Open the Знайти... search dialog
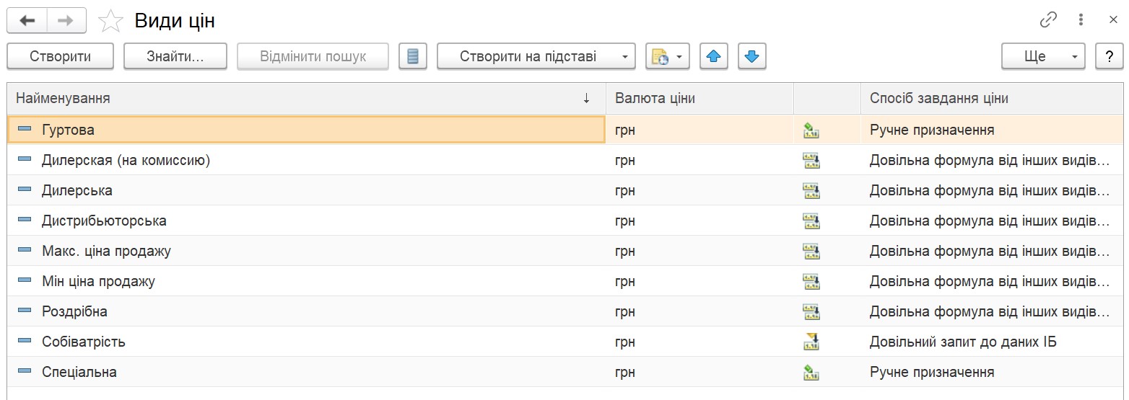This screenshot has height=400, width=1129. [x=175, y=56]
